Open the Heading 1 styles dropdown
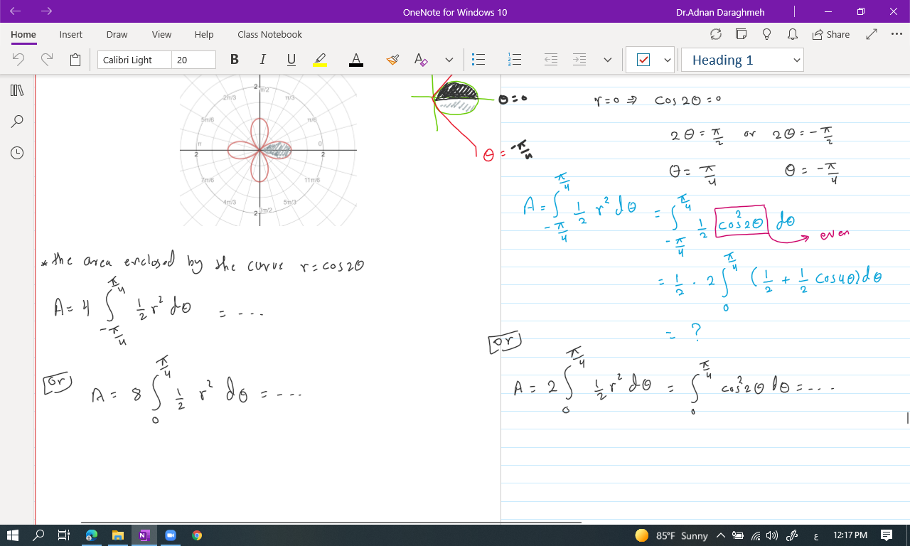The width and height of the screenshot is (910, 546). [x=742, y=60]
